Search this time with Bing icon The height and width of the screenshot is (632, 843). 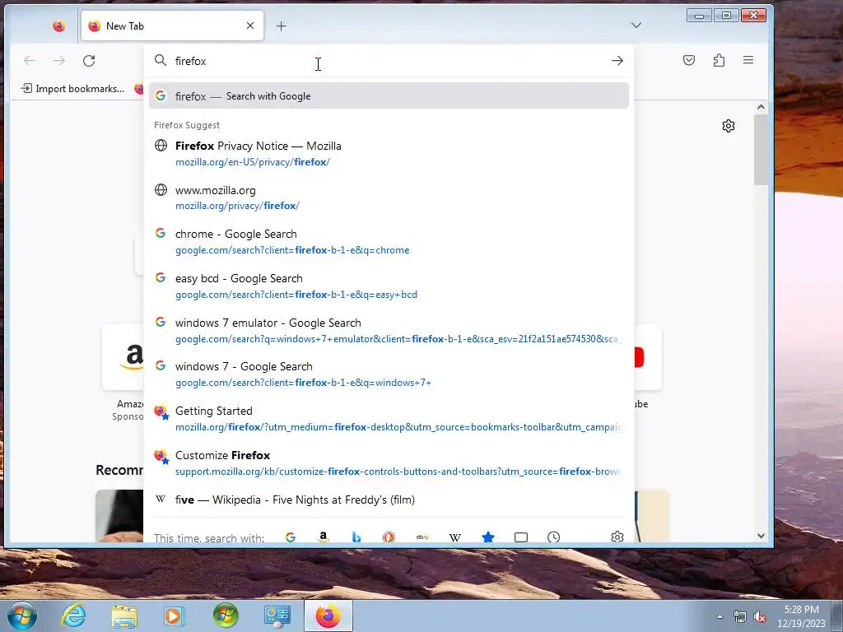pos(356,537)
